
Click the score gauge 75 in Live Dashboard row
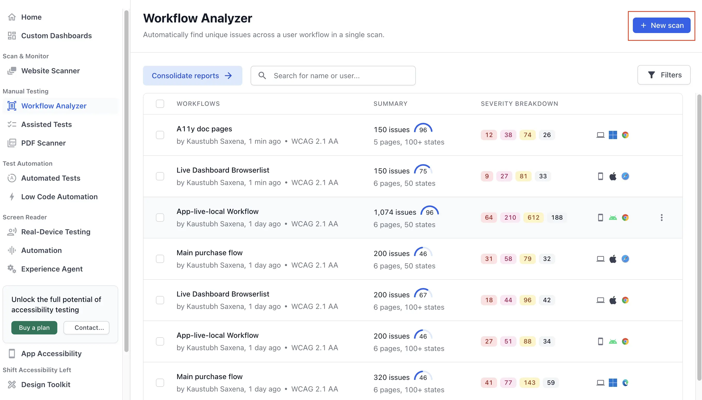[x=423, y=170]
